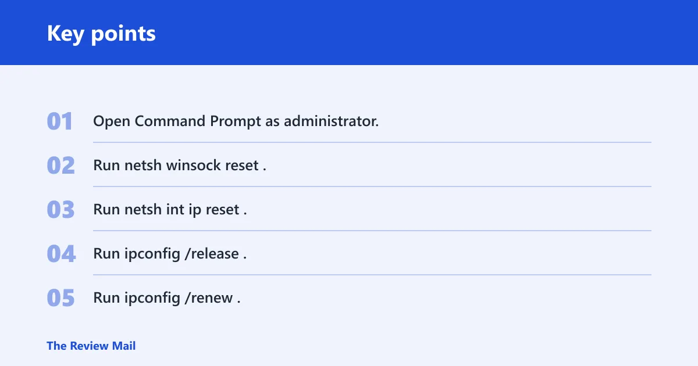
Task: Click the word 'administrator' in step one
Action: [x=331, y=121]
